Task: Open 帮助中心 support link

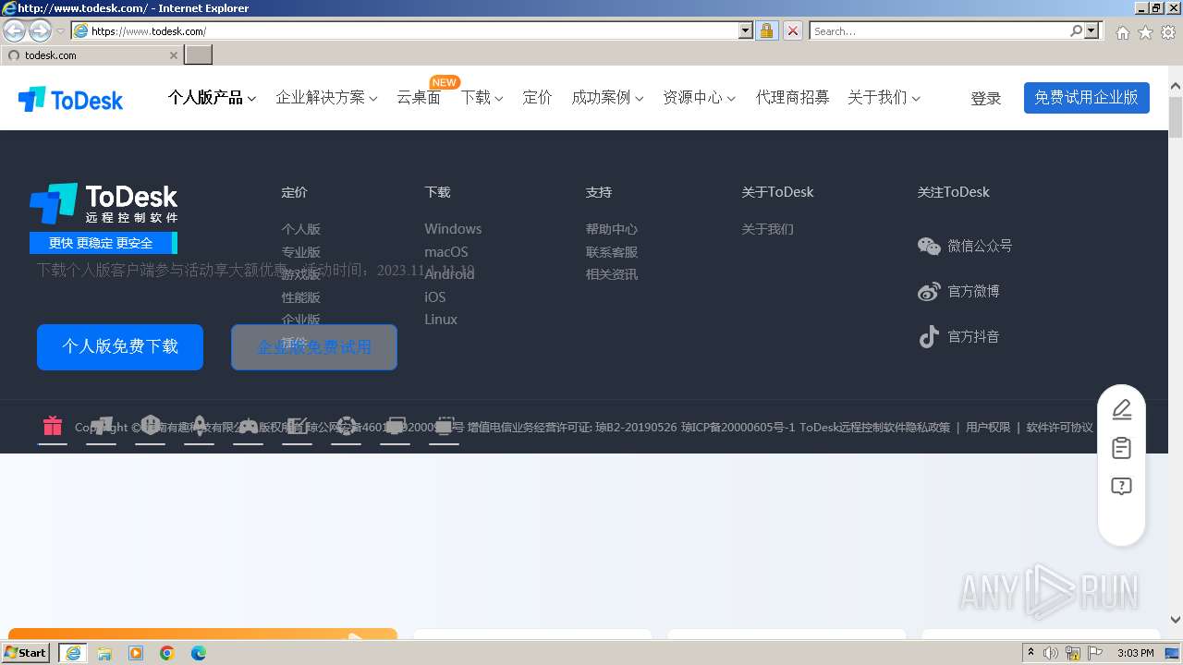Action: (611, 229)
